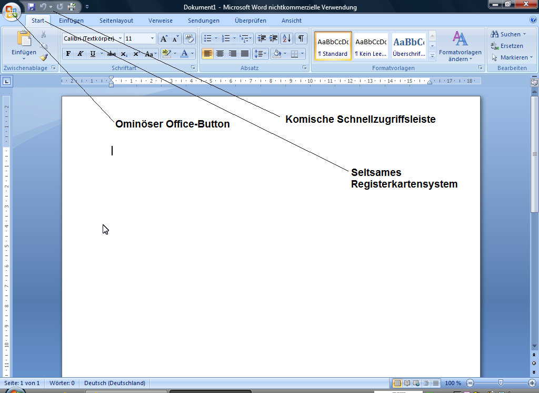The height and width of the screenshot is (393, 539).
Task: Open the Überprüfen ribbon tab
Action: pos(250,21)
